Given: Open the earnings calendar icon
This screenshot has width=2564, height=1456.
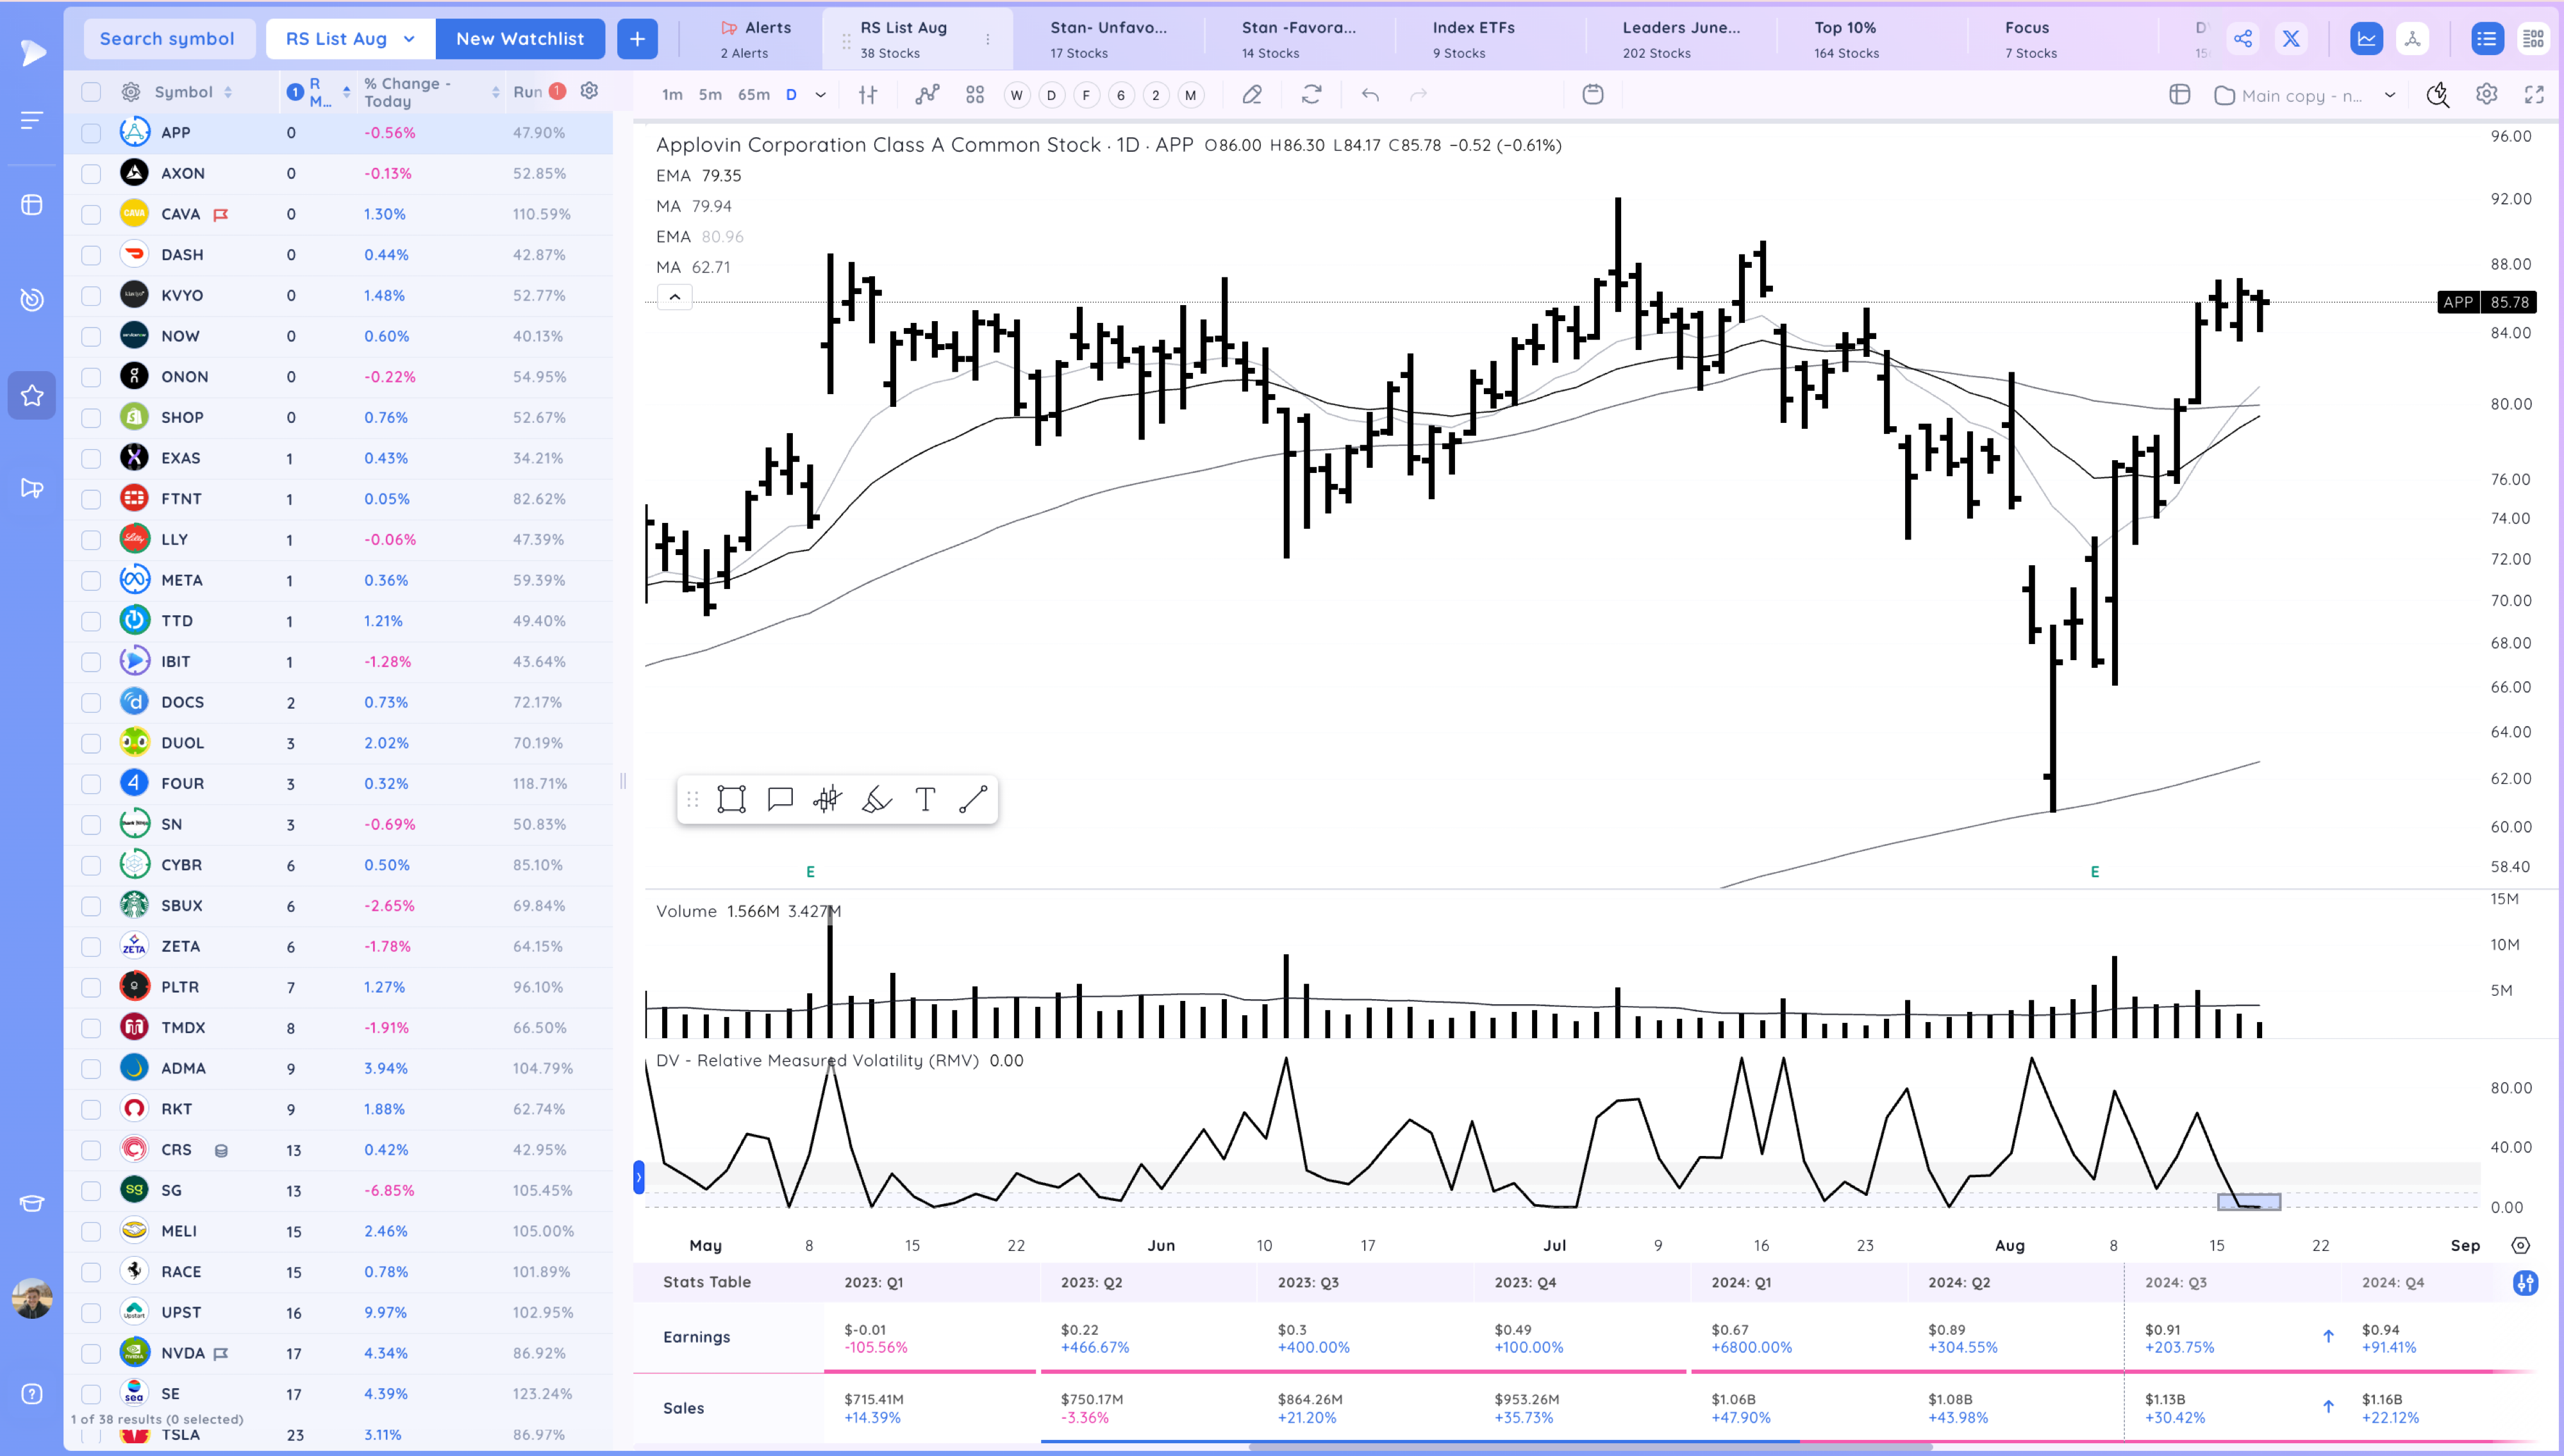Looking at the screenshot, I should tap(1592, 94).
